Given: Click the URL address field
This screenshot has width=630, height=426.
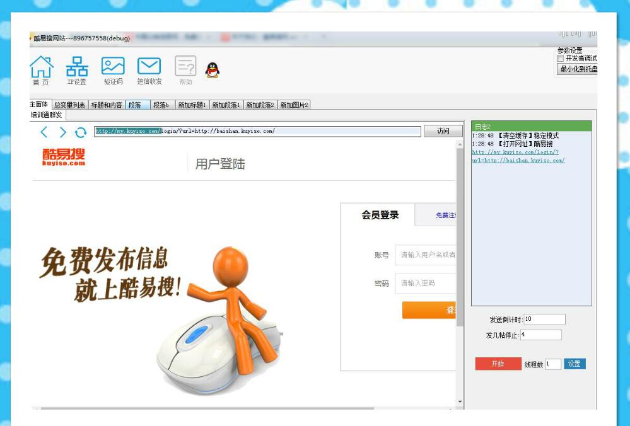Looking at the screenshot, I should coord(257,131).
